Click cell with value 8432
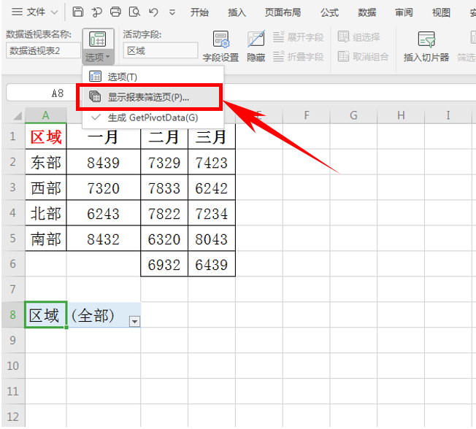Image resolution: width=476 pixels, height=429 pixels. [104, 238]
